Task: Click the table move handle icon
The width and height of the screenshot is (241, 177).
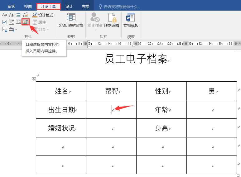Action: click(34, 79)
